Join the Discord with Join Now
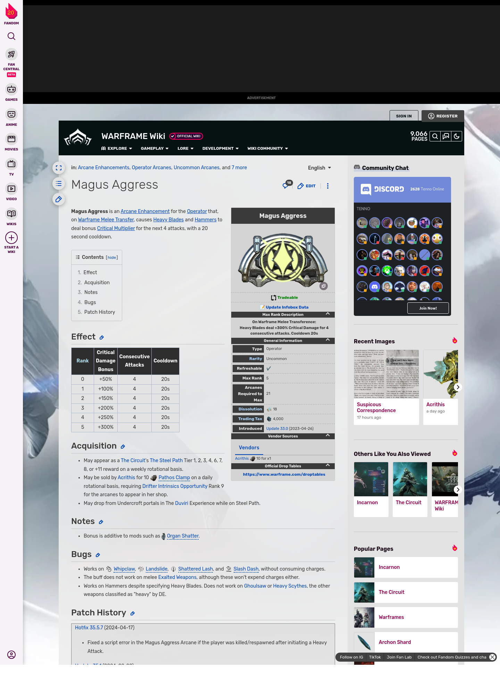The width and height of the screenshot is (500, 695). tap(428, 308)
